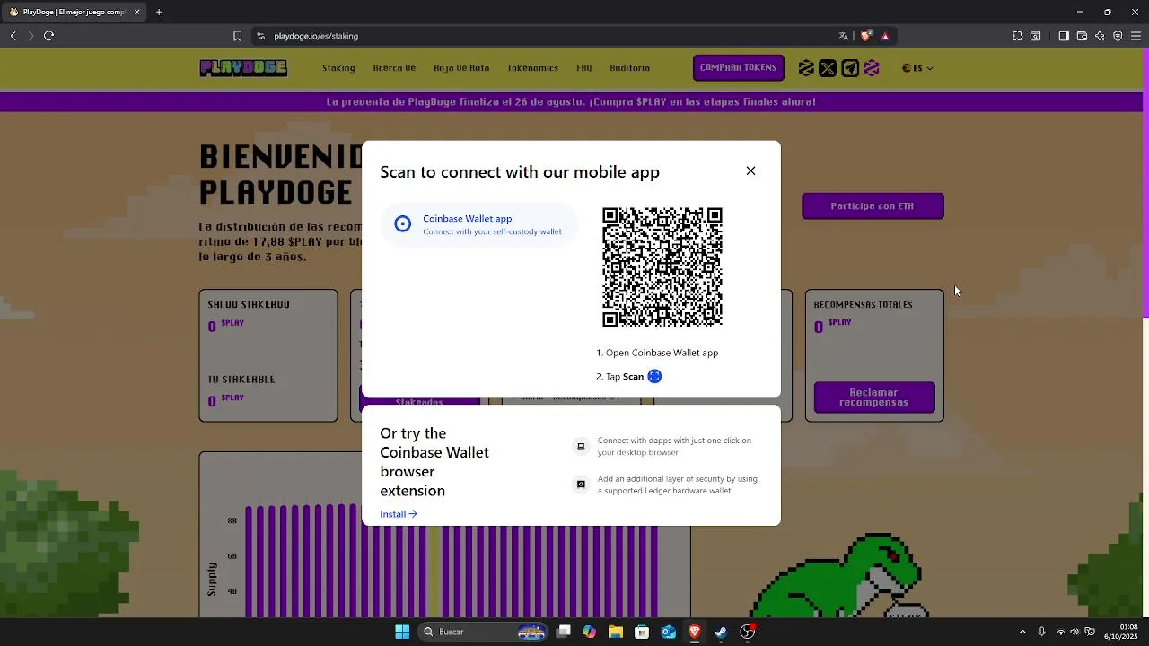Viewport: 1149px width, 646px height.
Task: Click the tab search toolbar icon
Action: (1035, 36)
